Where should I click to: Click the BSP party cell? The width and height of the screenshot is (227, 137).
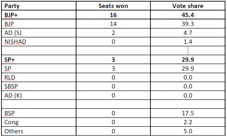tap(9, 113)
